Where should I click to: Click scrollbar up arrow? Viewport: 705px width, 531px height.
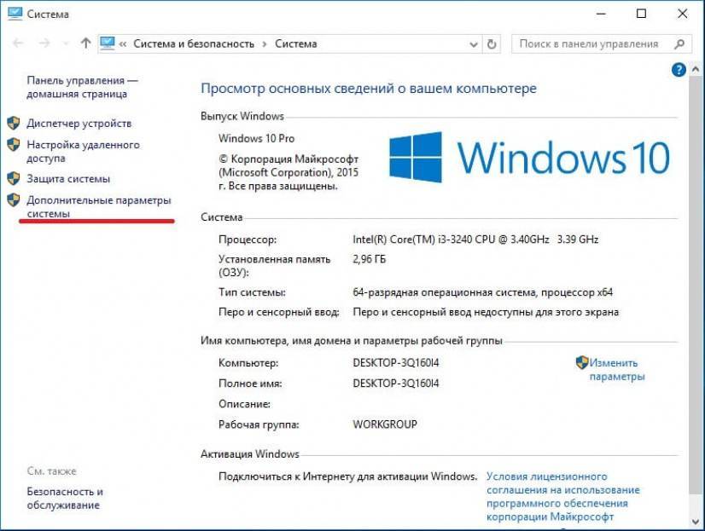tap(695, 70)
